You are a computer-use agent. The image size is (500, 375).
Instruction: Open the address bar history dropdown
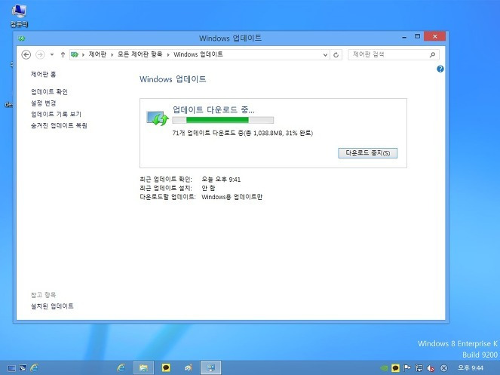coord(325,55)
